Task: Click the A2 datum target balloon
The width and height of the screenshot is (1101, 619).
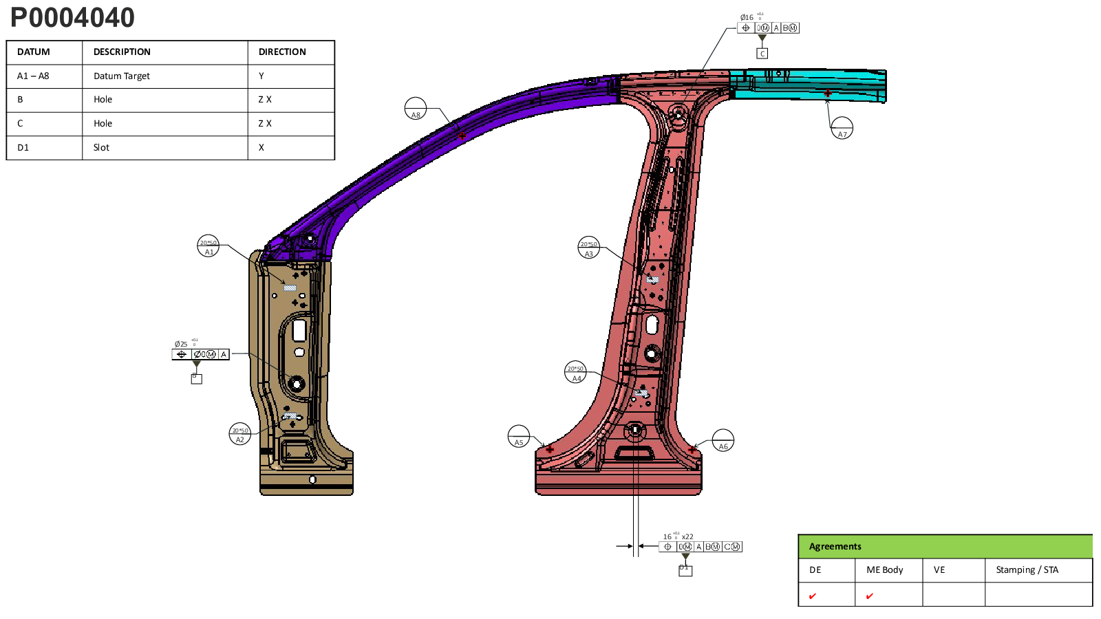Action: (239, 434)
